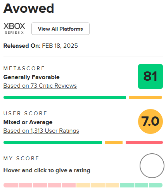Rate using the last yellow rating segment
166x189 pixels.
(x=112, y=185)
